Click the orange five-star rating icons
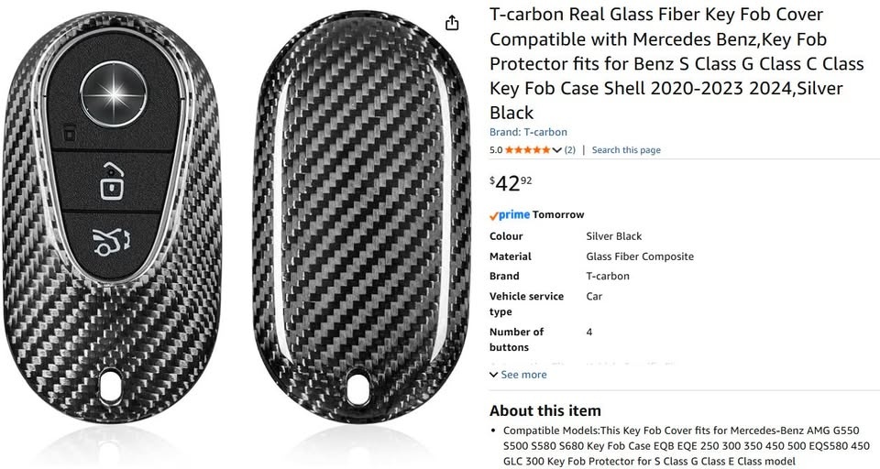Screen dimensions: 880x469 pyautogui.click(x=527, y=150)
